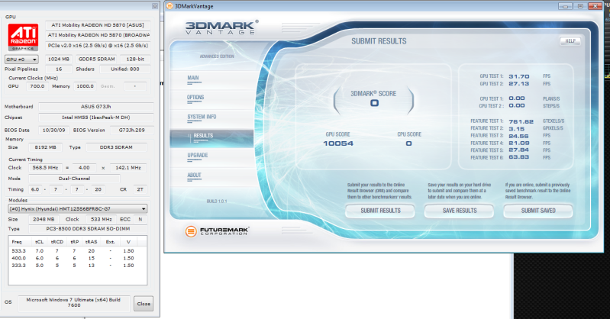This screenshot has width=610, height=319.
Task: Click the Windows 7 Ultimate OS field
Action: click(x=73, y=303)
